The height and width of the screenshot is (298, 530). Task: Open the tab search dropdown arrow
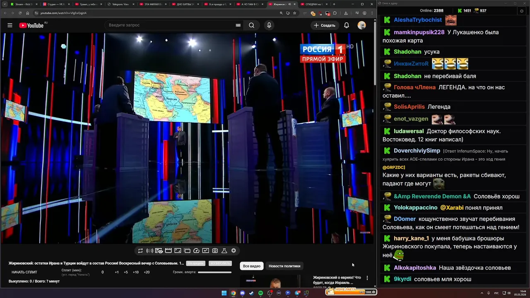point(4,4)
